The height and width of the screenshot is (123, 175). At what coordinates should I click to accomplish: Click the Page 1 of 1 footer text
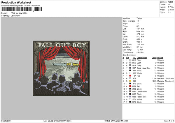coord(169,121)
